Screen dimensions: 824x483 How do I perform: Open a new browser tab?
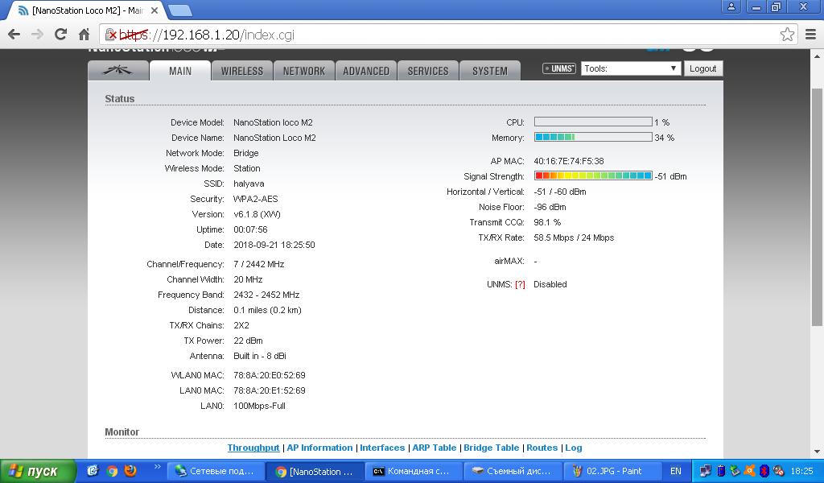[179, 10]
